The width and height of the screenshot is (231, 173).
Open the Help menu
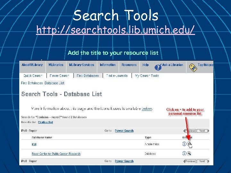point(146,65)
